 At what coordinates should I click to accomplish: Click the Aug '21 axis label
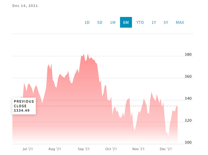[x=55, y=149]
